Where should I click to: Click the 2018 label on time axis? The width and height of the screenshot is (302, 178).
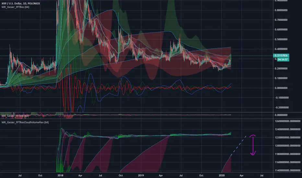pyautogui.click(x=61, y=175)
